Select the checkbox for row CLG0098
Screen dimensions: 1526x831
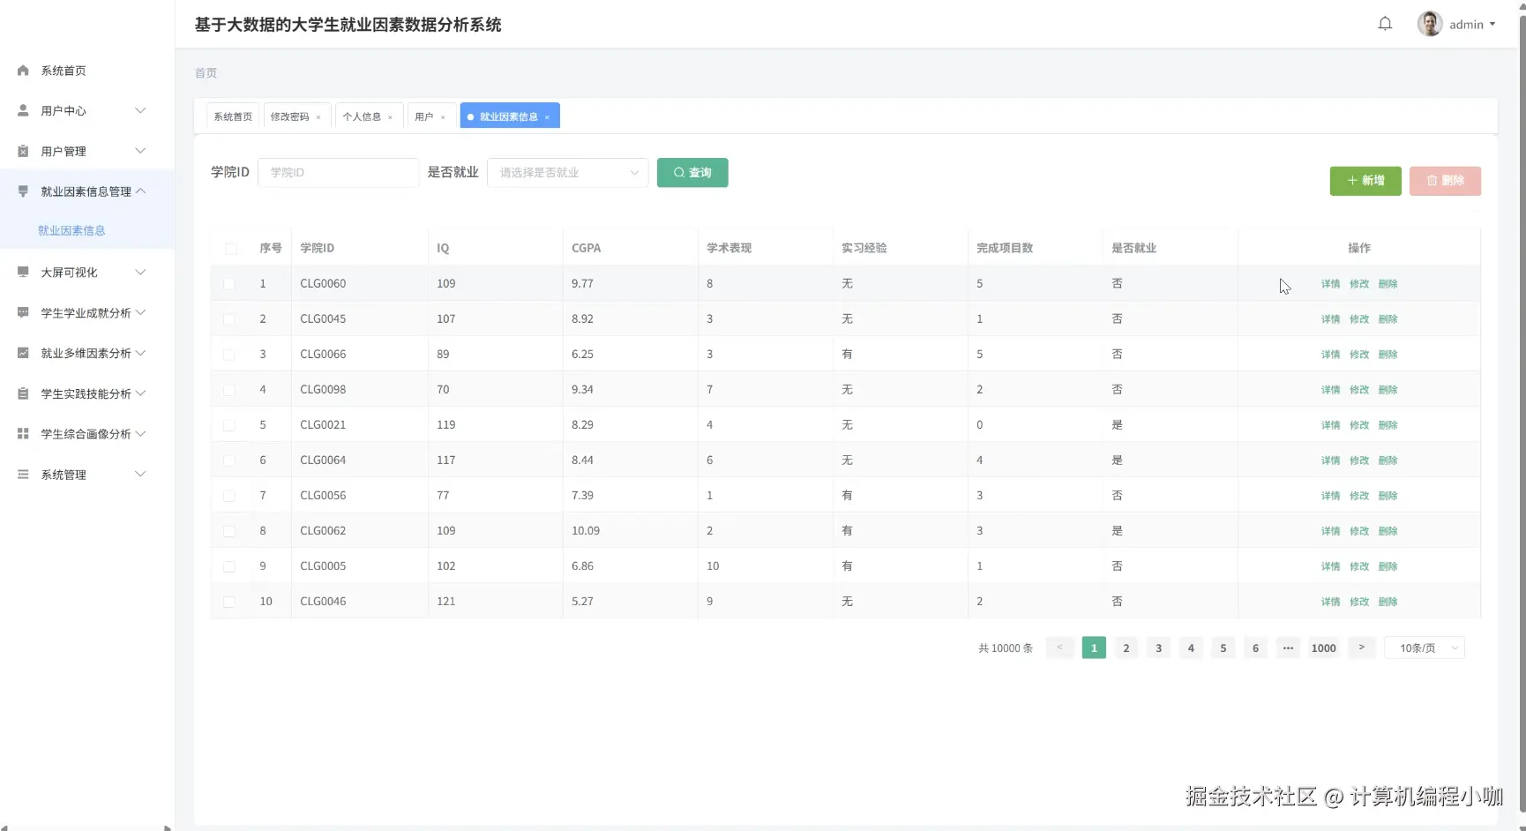point(229,390)
